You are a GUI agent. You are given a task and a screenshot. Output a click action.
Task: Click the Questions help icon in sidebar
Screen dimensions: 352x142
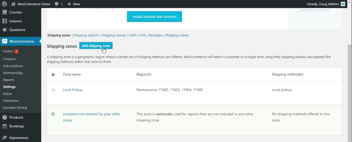[4, 30]
